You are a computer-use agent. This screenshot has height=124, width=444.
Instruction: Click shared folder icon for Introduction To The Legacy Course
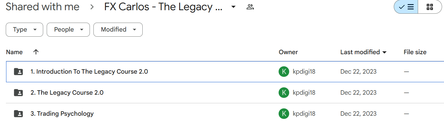(19, 72)
